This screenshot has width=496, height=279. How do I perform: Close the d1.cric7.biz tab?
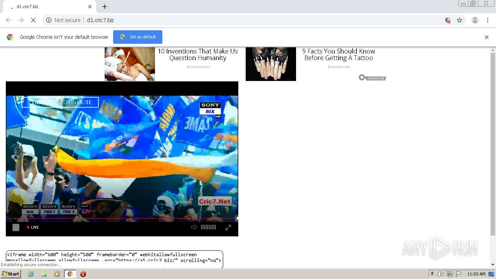[x=90, y=7]
